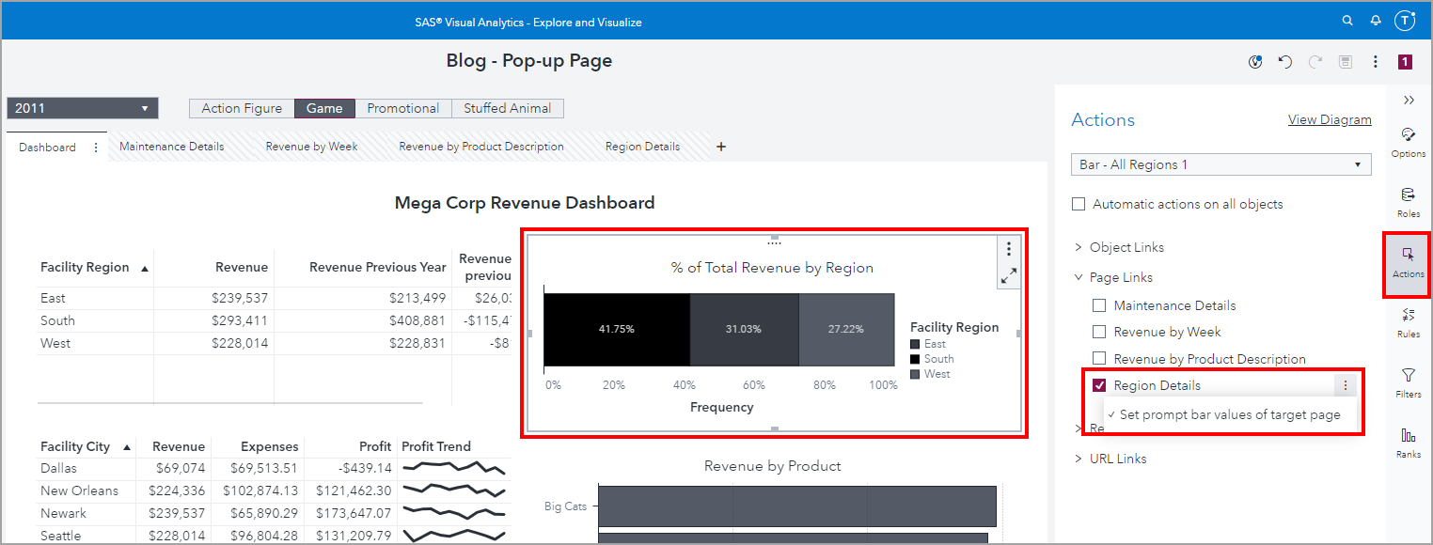Maximize the Revenue by Region chart
1433x545 pixels.
coord(1008,276)
